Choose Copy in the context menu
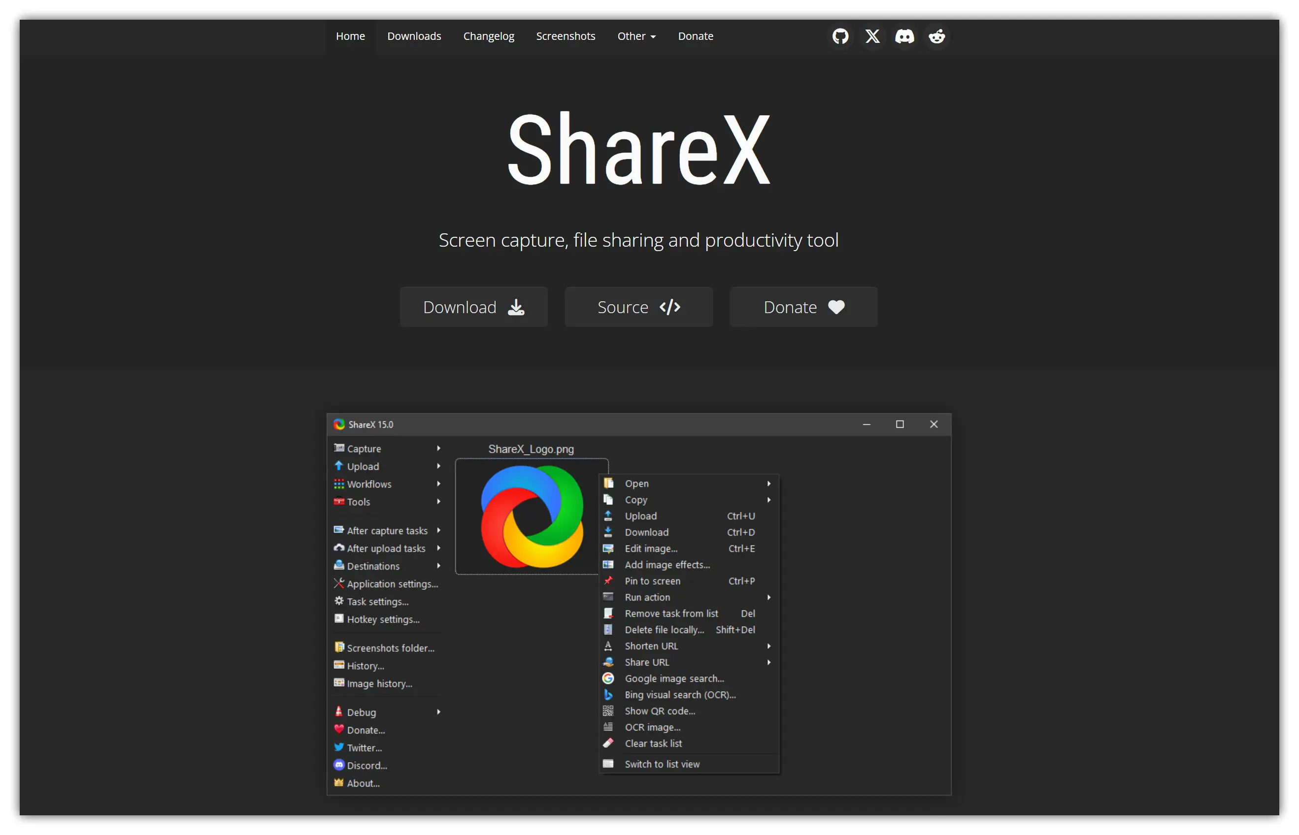 (689, 499)
